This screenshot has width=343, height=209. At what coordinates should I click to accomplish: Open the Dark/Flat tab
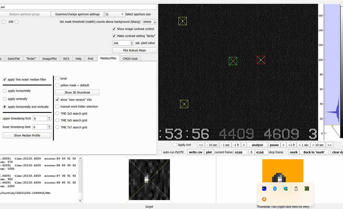point(14,59)
